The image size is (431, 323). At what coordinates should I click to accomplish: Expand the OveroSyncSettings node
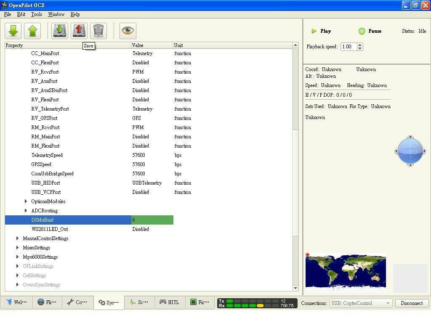pos(17,285)
